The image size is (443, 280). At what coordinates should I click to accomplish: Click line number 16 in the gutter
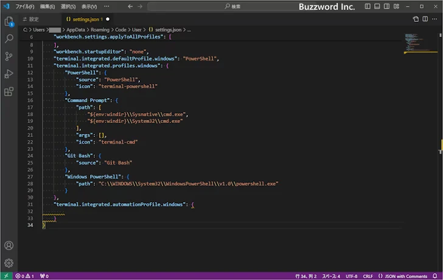pos(30,100)
